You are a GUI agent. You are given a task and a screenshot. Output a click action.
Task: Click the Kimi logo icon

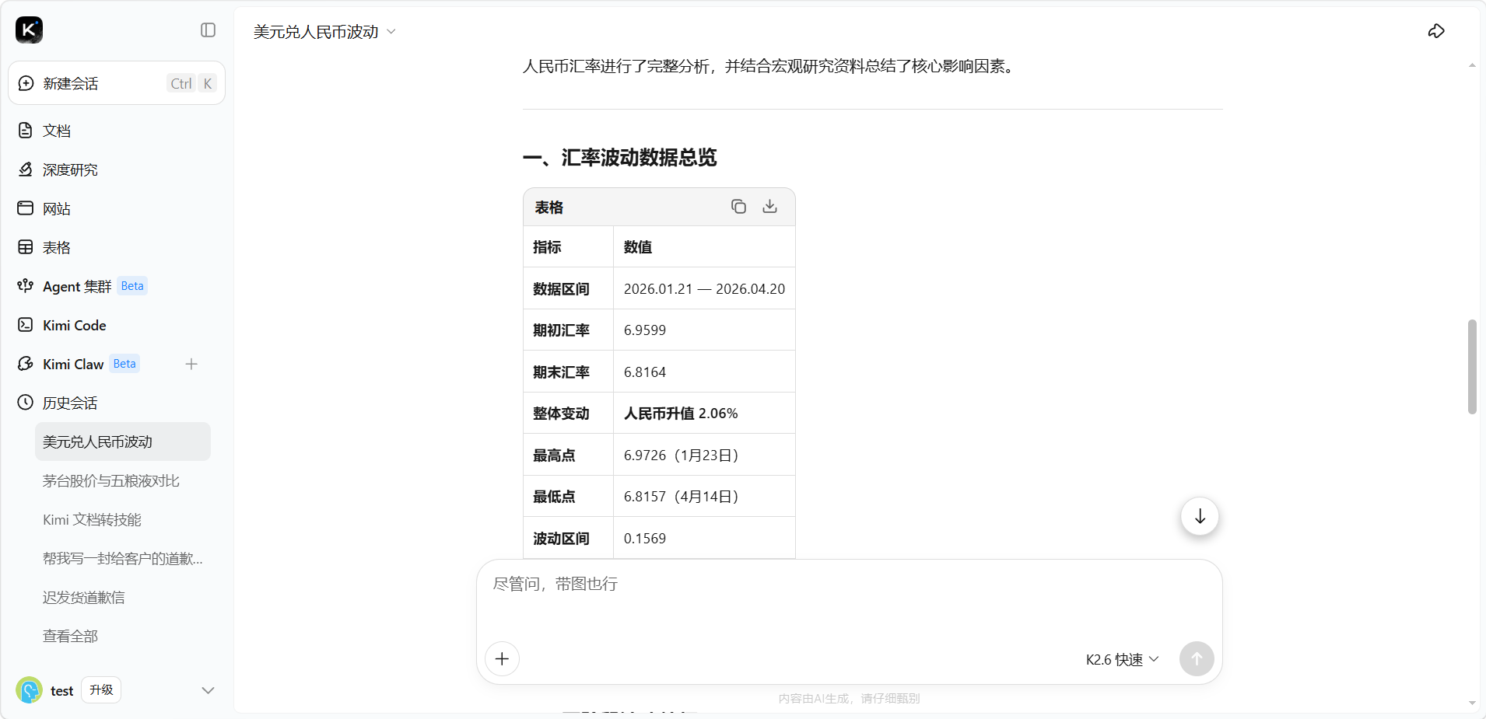tap(30, 30)
